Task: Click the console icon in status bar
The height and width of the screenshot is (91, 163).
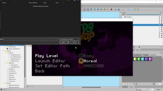Action: point(1,89)
